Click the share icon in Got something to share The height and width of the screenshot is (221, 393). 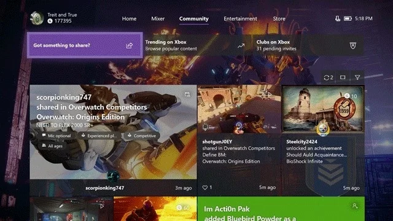point(130,45)
